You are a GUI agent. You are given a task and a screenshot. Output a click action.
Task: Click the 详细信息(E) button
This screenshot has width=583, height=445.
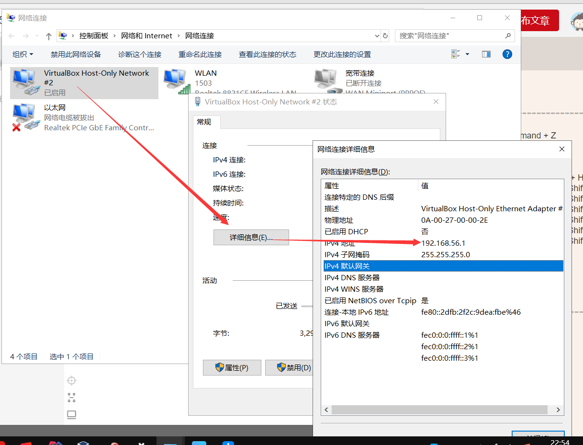pyautogui.click(x=251, y=237)
